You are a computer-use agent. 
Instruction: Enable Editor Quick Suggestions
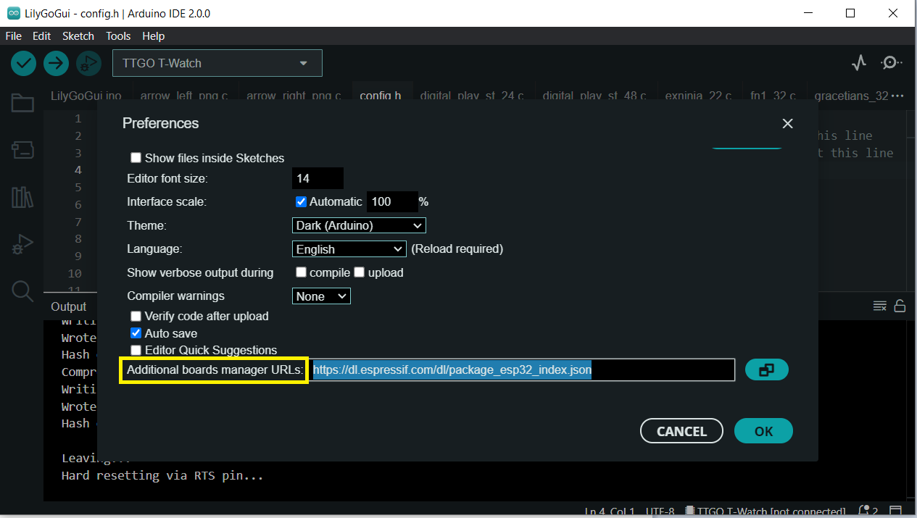(136, 350)
